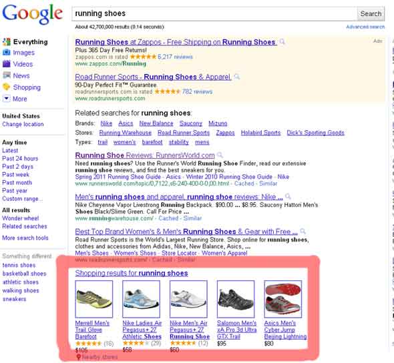Click the Google logo
The image size is (394, 363).
(33, 14)
